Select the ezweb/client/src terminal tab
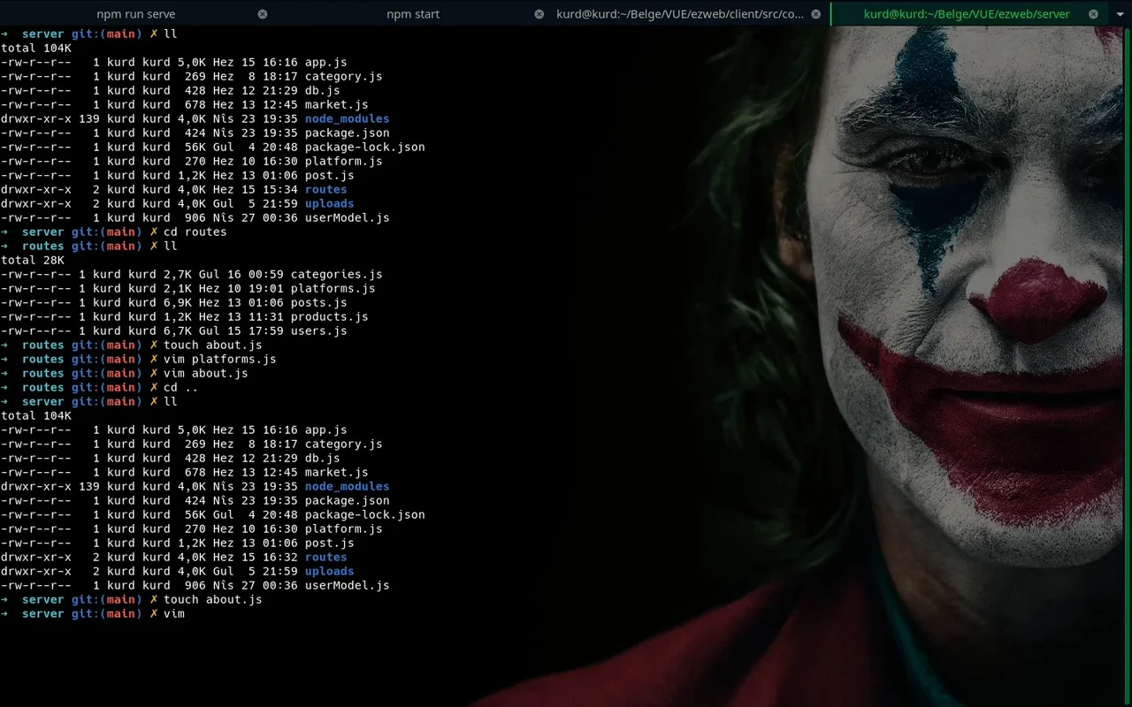Screen dimensions: 1132x707 (x=680, y=14)
